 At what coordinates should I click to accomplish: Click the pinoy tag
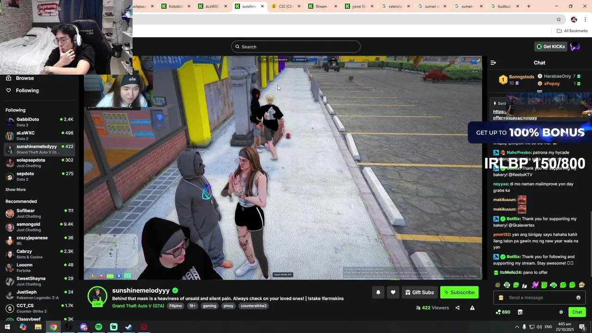[x=228, y=306]
